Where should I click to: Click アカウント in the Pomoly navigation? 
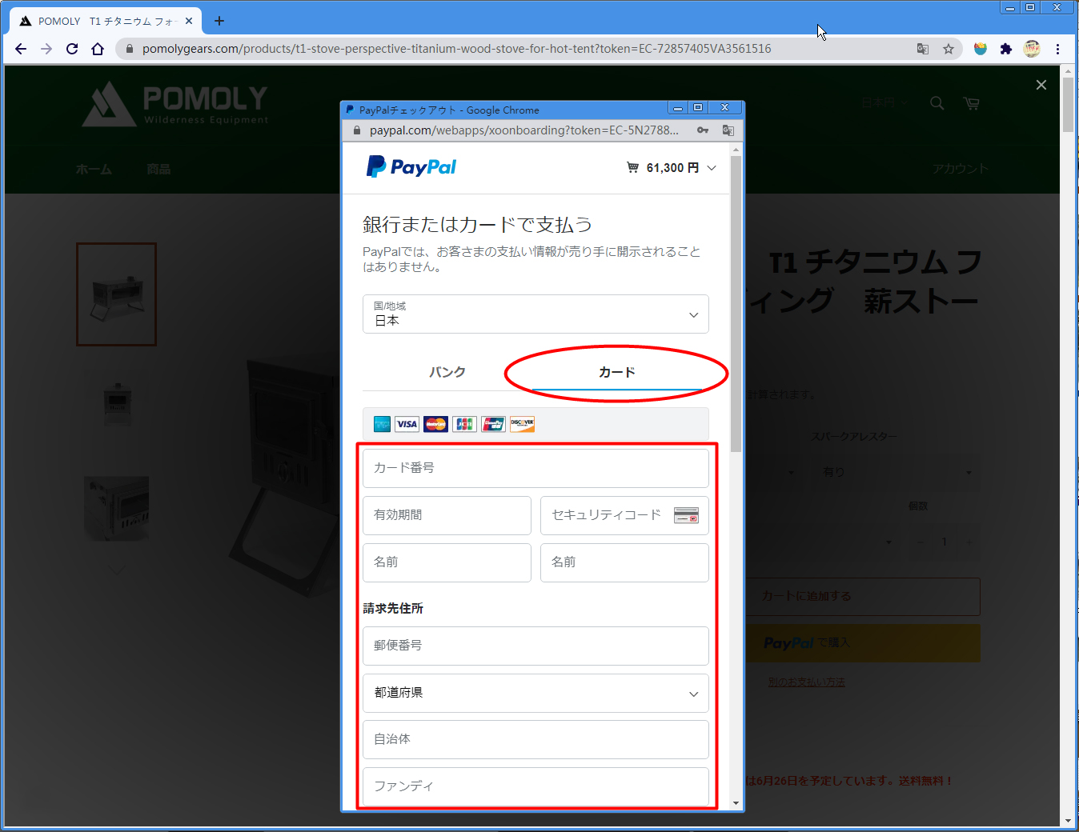[960, 169]
